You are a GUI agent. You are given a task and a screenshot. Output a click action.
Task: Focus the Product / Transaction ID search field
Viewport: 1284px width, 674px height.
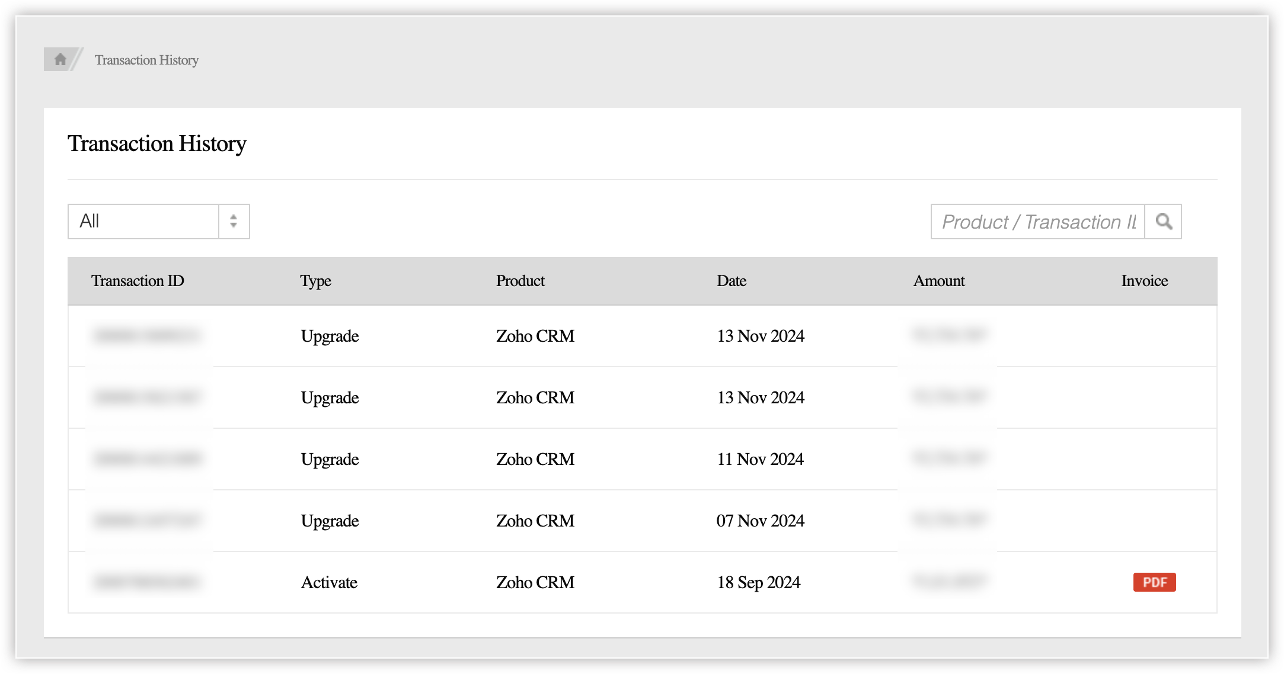[1037, 222]
